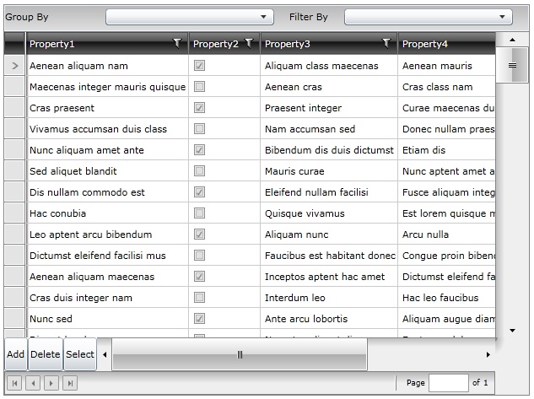Open the Filter By dropdown

coord(429,17)
